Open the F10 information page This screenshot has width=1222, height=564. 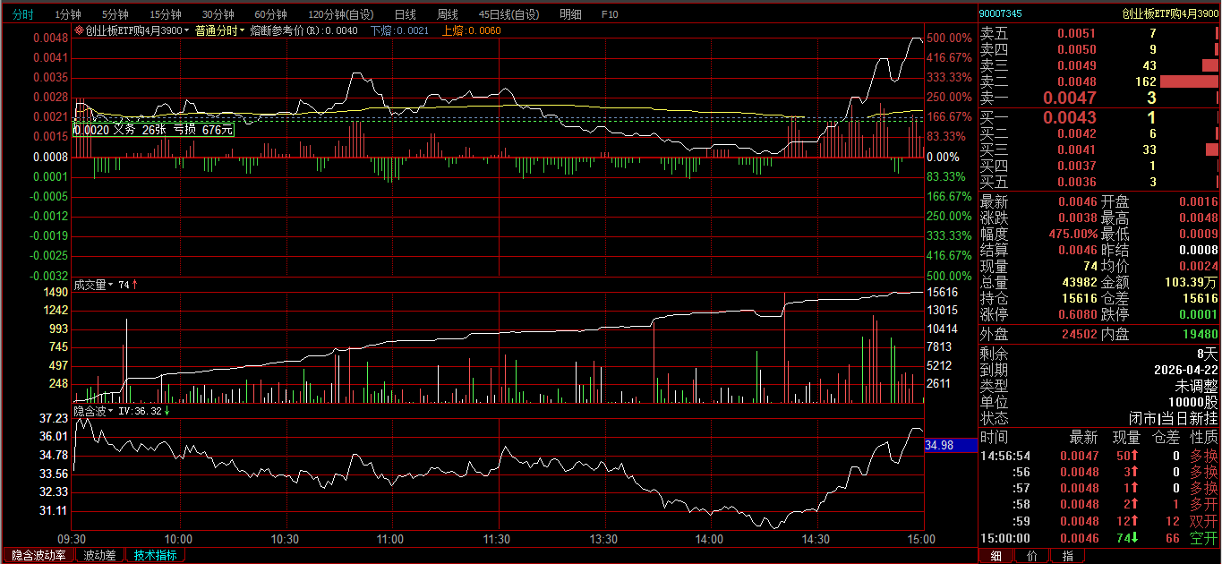click(x=610, y=14)
